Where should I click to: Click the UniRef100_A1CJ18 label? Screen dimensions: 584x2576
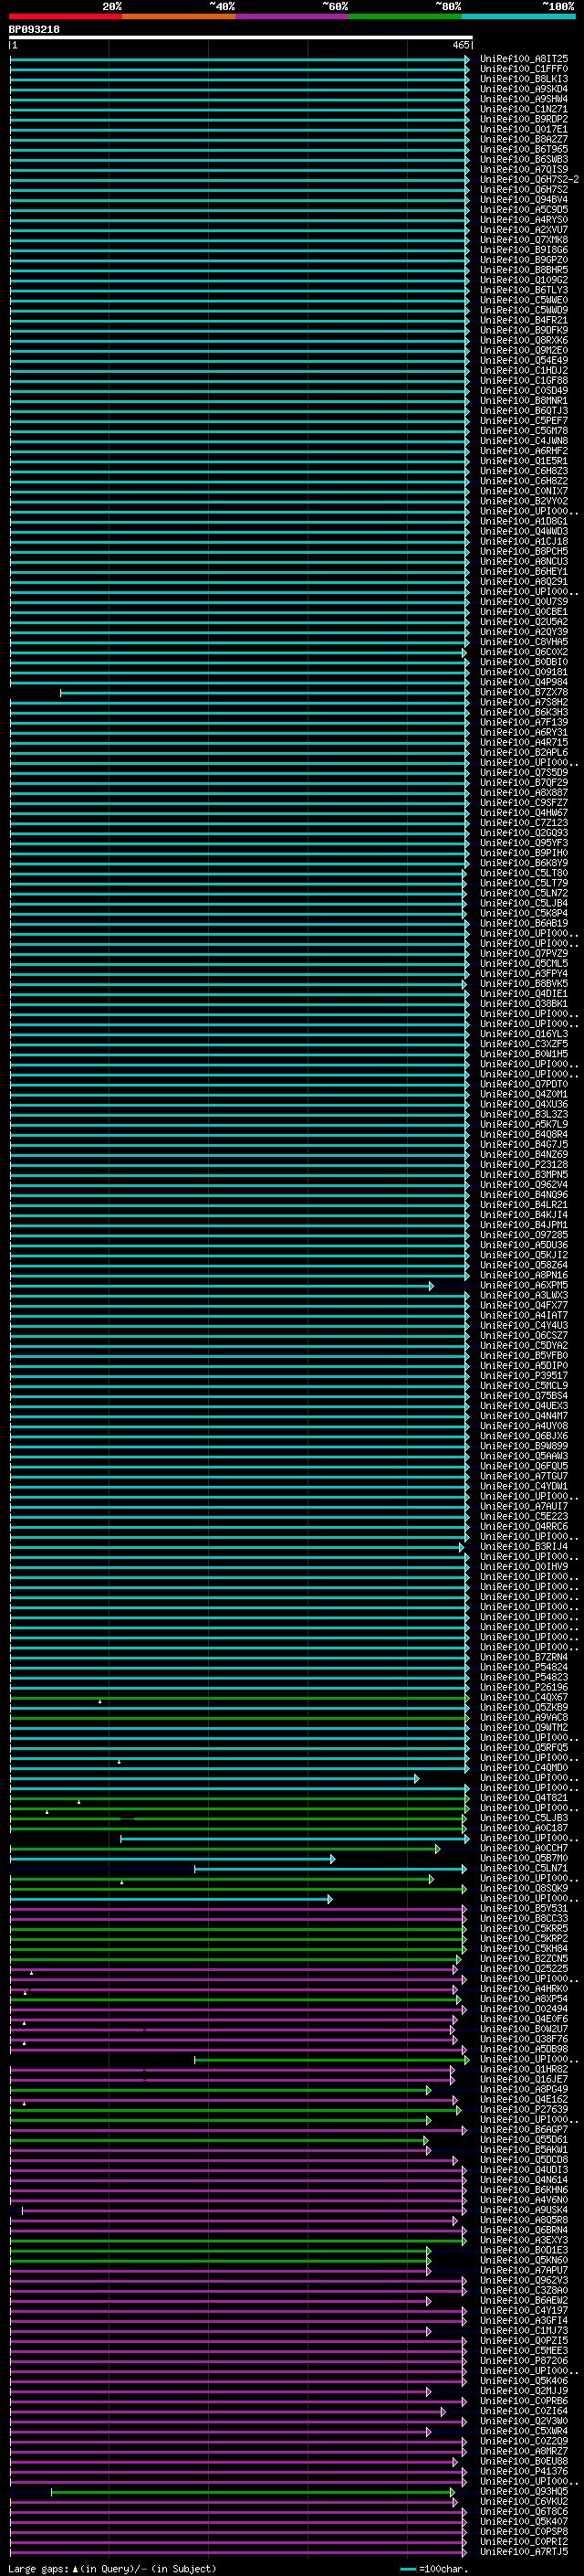(x=523, y=542)
